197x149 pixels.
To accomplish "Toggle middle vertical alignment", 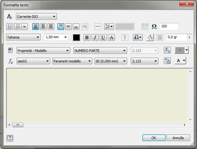I will pos(68,26).
